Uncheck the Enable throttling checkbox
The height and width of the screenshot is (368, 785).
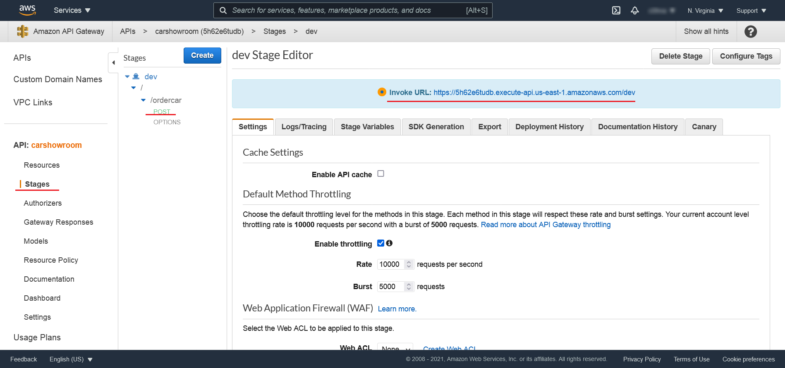click(381, 243)
